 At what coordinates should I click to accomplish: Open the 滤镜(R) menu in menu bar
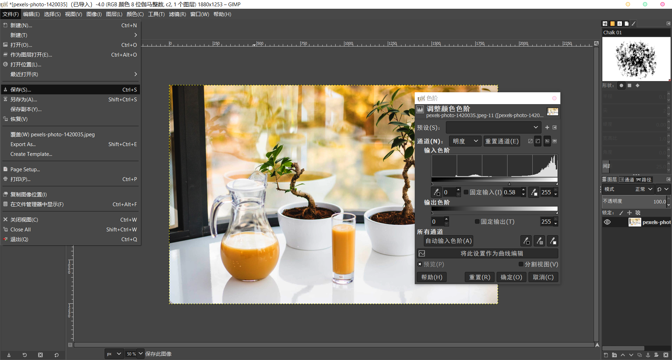pos(177,14)
